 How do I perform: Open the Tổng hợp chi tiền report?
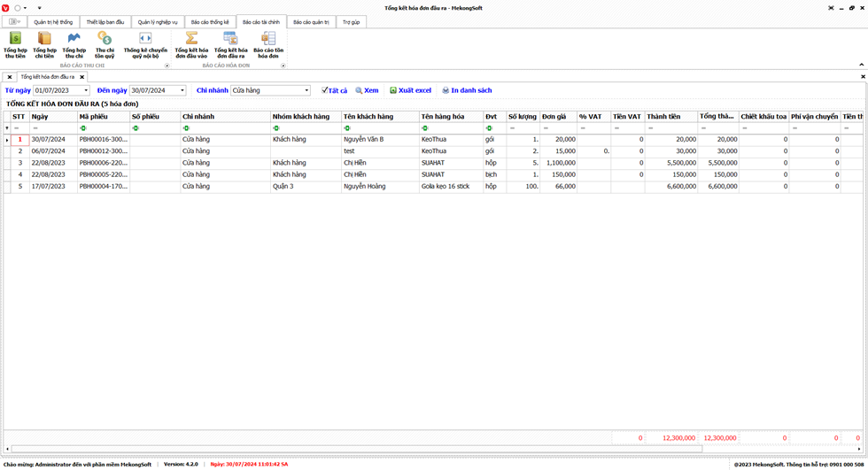coord(44,44)
